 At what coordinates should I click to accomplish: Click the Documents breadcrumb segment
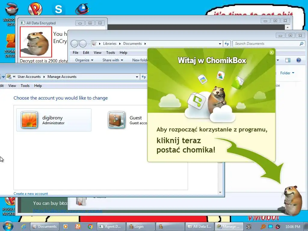click(x=132, y=44)
